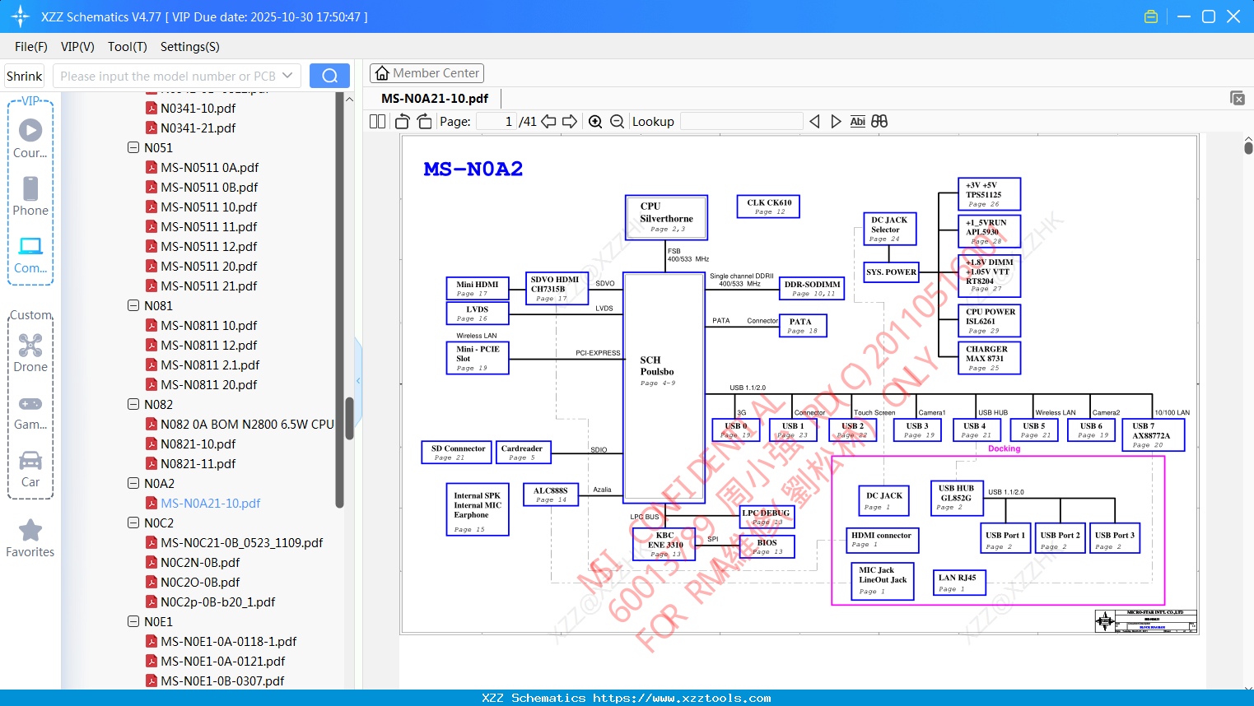This screenshot has height=706, width=1254.
Task: Open the Drone category icon
Action: pos(30,345)
